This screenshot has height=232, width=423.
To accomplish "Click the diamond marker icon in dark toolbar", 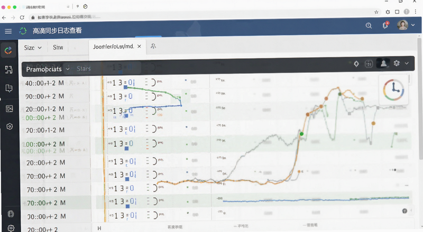I will pos(356,64).
